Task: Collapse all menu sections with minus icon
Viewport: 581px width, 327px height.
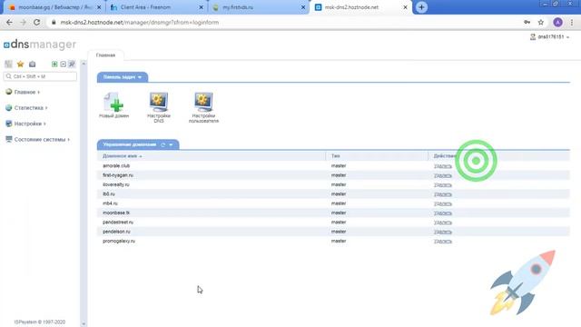Action: coord(63,64)
